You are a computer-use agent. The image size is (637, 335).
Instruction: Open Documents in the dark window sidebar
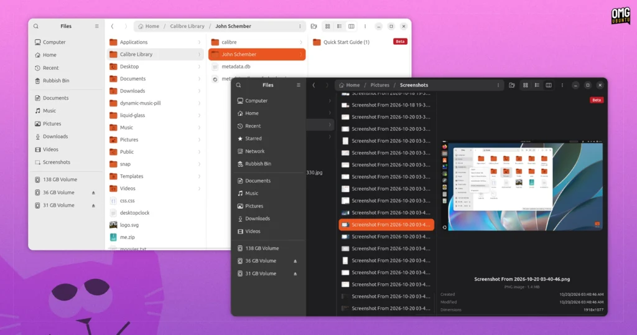pos(254,181)
